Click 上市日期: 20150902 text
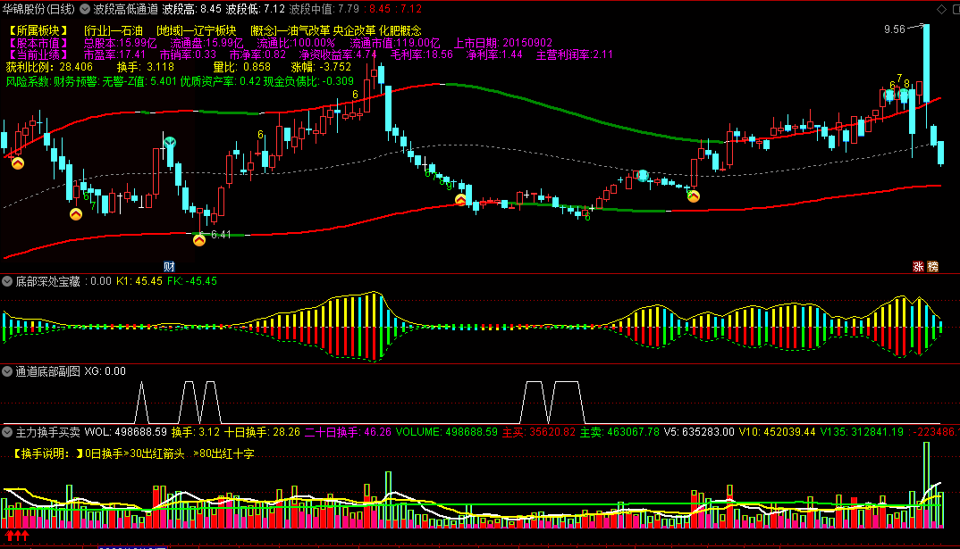 502,43
